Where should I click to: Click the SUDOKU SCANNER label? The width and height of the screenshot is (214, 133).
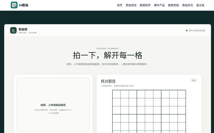click(x=107, y=49)
